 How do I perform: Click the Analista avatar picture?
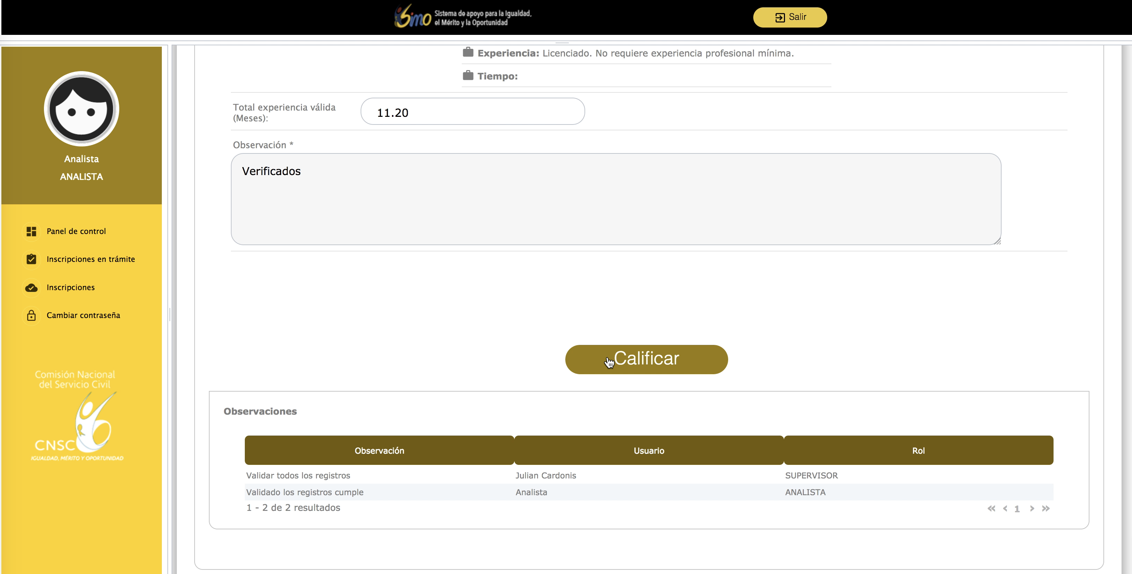click(x=82, y=108)
